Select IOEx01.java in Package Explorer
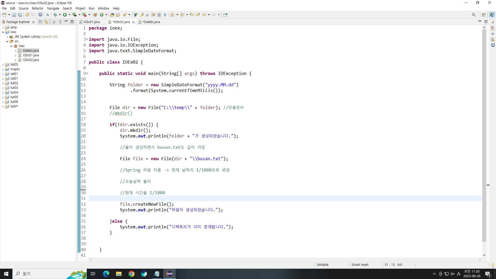The height and width of the screenshot is (279, 496). coord(31,55)
